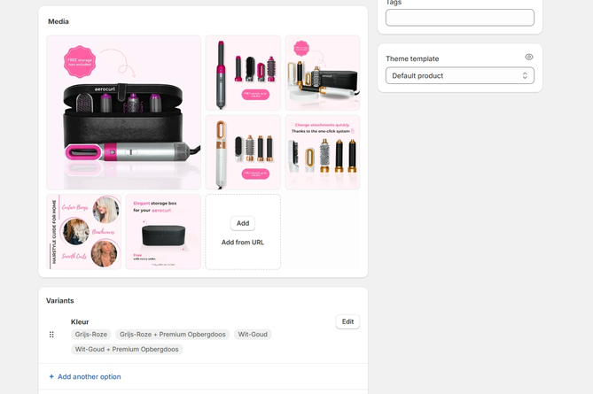
Task: Select the large aerocurl storage box main image
Action: 124,112
